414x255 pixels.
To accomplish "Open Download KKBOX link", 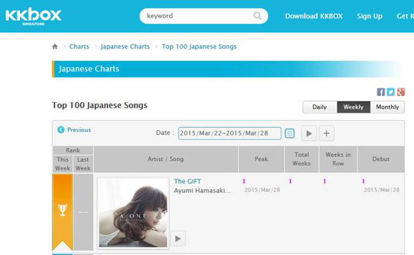I will point(314,16).
